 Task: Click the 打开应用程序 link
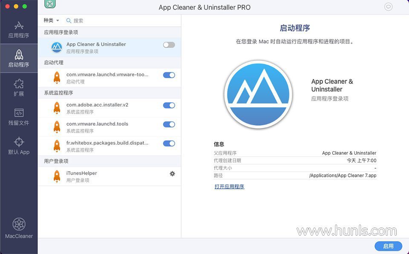229,186
